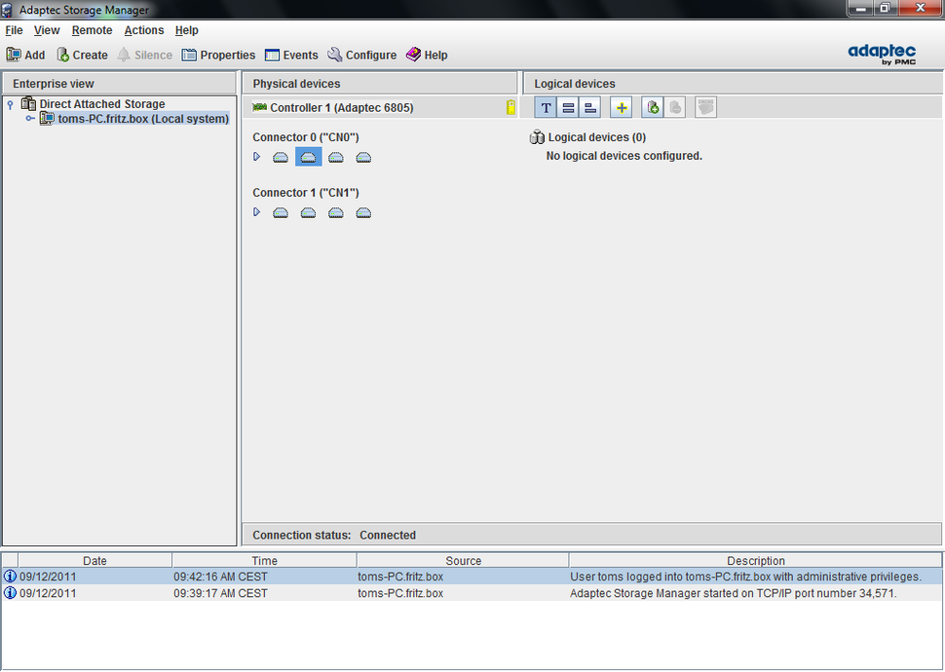This screenshot has width=945, height=672.
Task: Select Direct Attached Storage in the tree
Action: 102,103
